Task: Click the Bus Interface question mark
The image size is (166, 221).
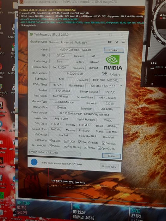Action: (121, 86)
